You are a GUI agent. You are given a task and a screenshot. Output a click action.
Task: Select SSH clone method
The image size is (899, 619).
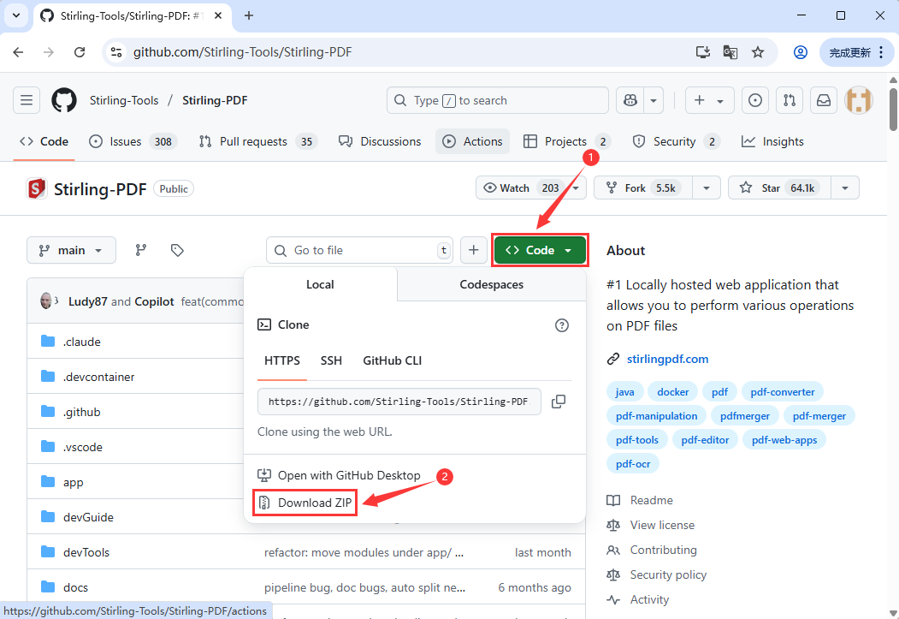[331, 360]
